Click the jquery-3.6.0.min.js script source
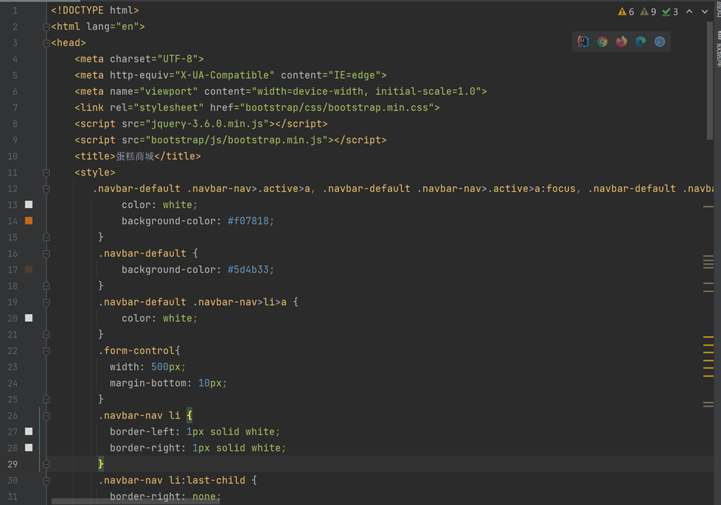The height and width of the screenshot is (505, 721). click(207, 124)
